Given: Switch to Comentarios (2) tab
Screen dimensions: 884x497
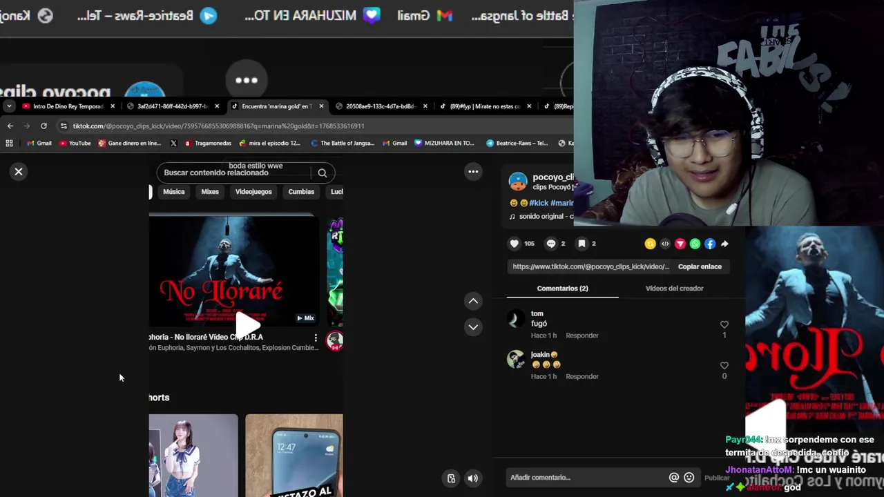Looking at the screenshot, I should tap(562, 289).
